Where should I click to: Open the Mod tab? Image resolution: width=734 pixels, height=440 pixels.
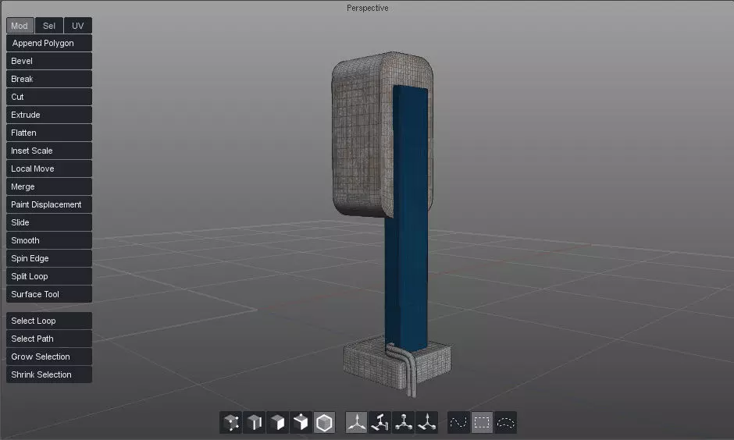click(20, 26)
